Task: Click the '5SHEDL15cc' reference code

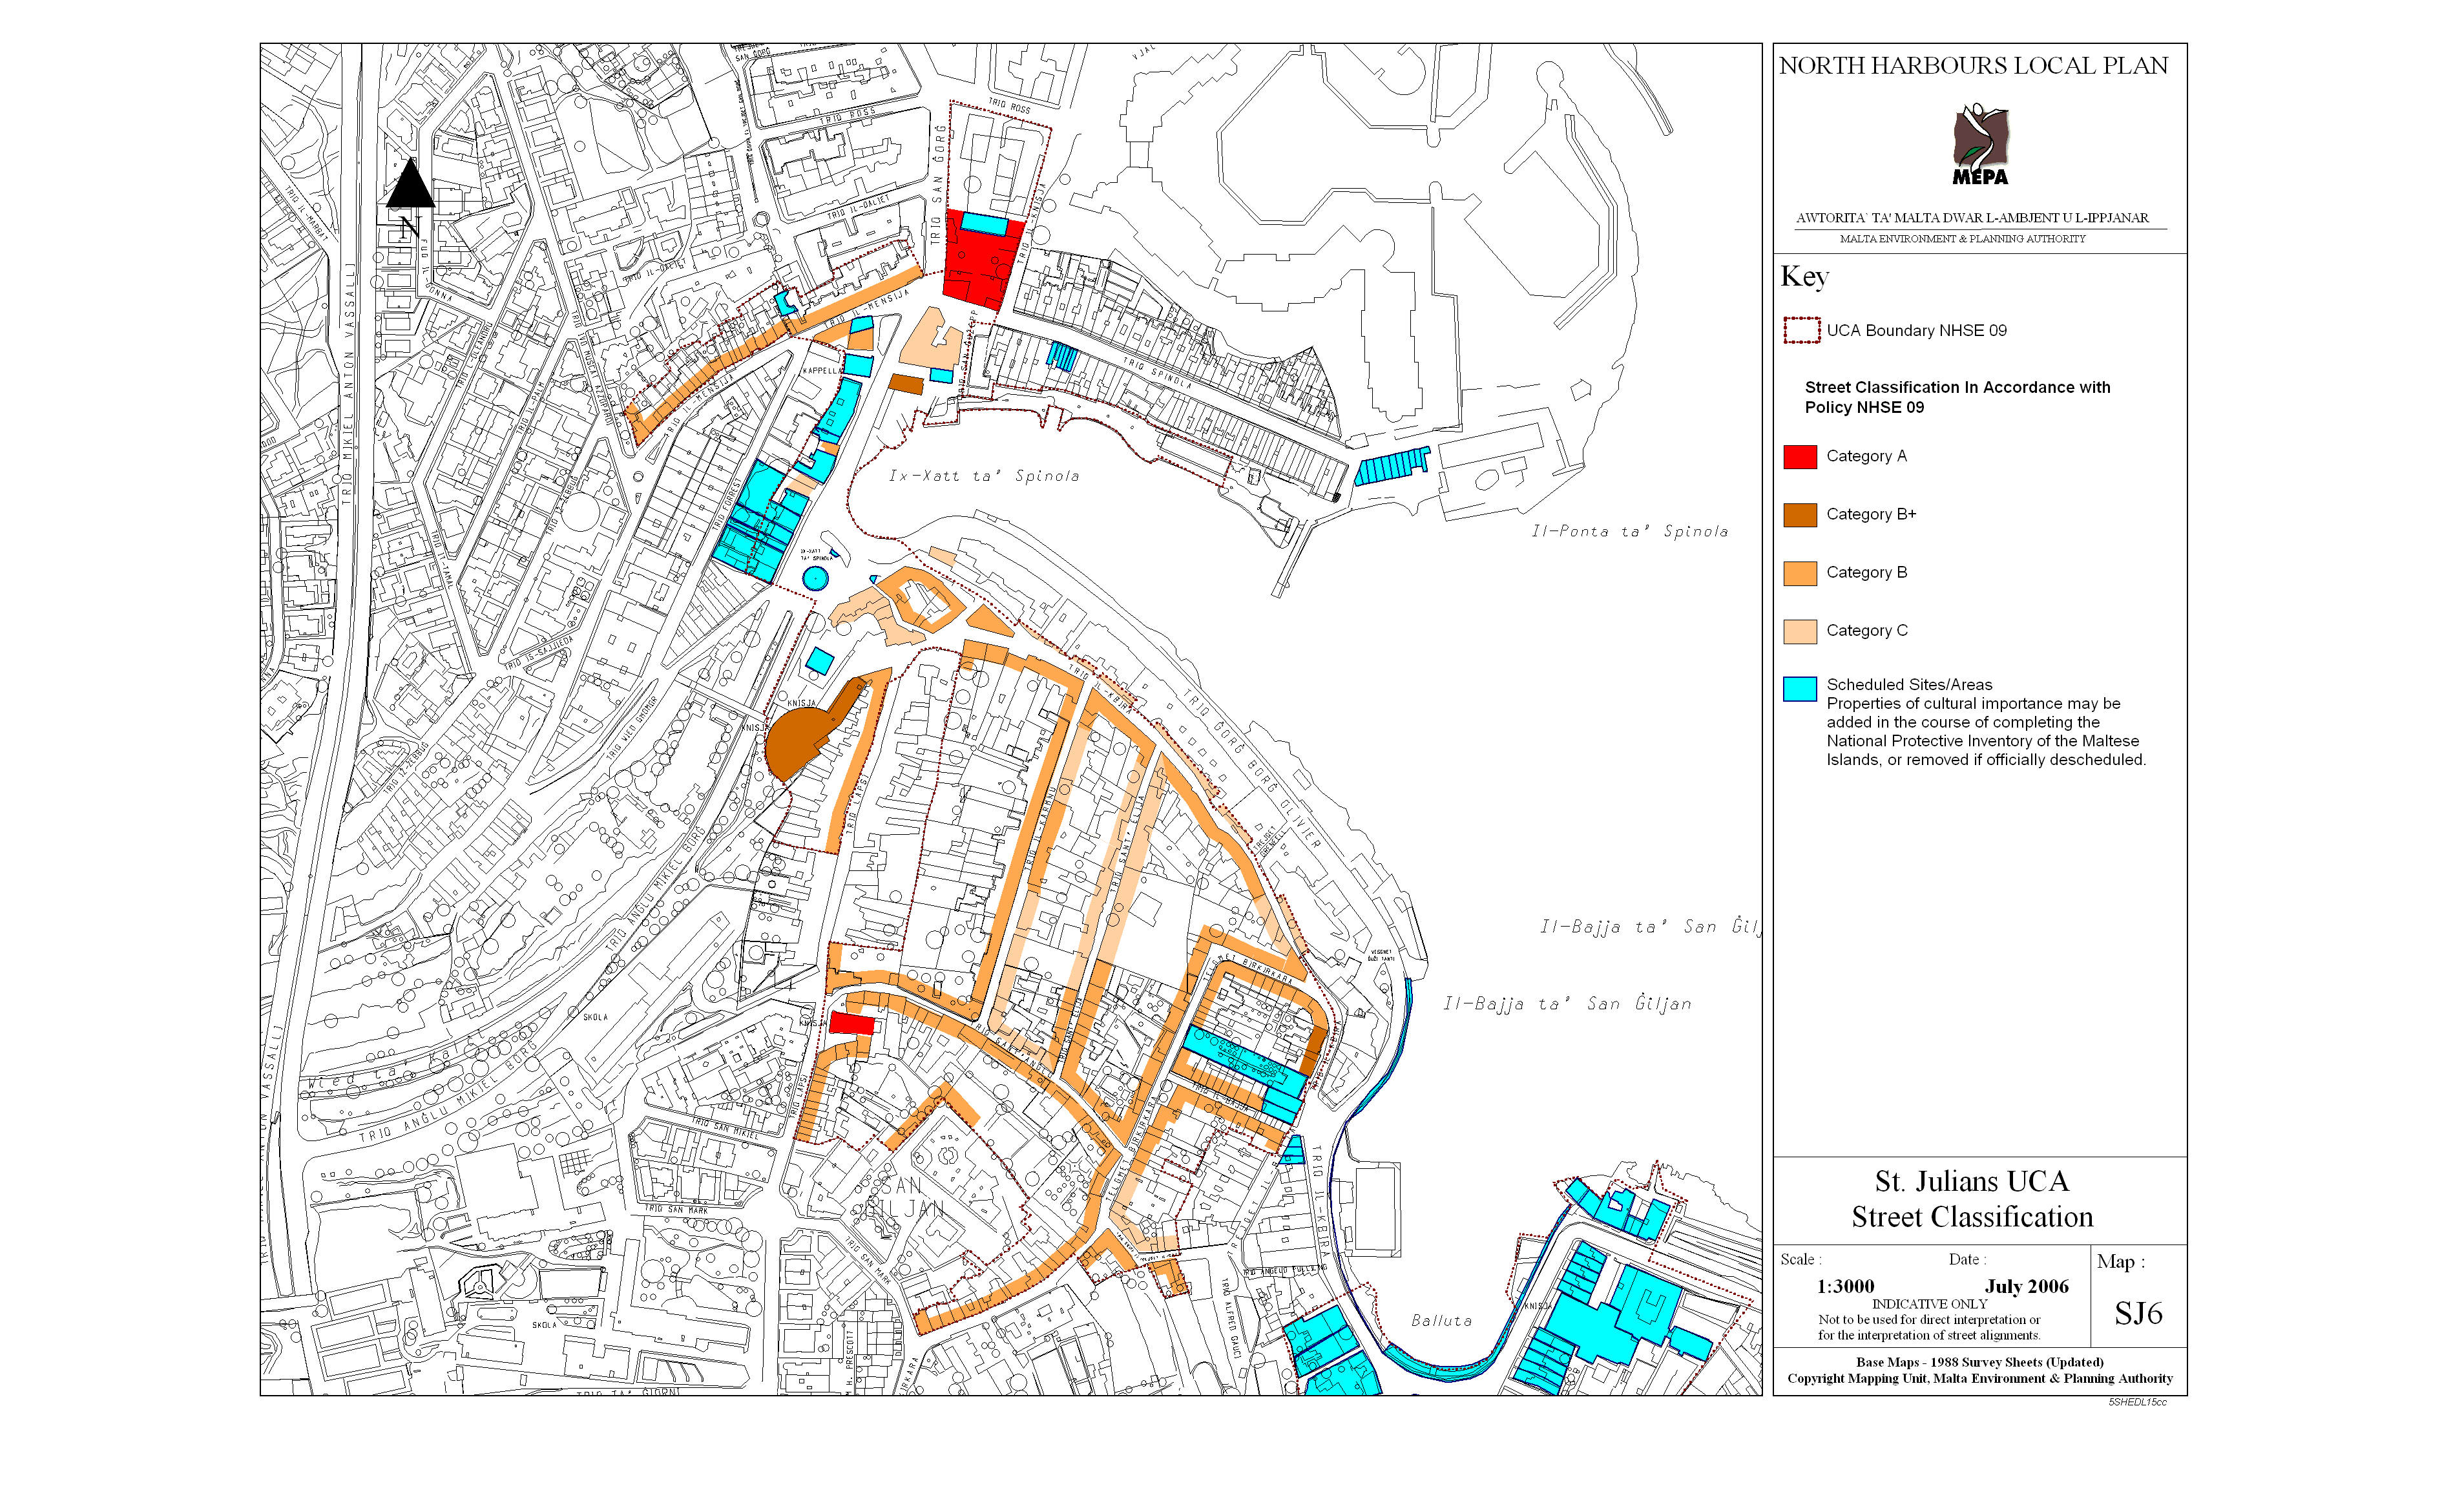Action: 2137,1402
